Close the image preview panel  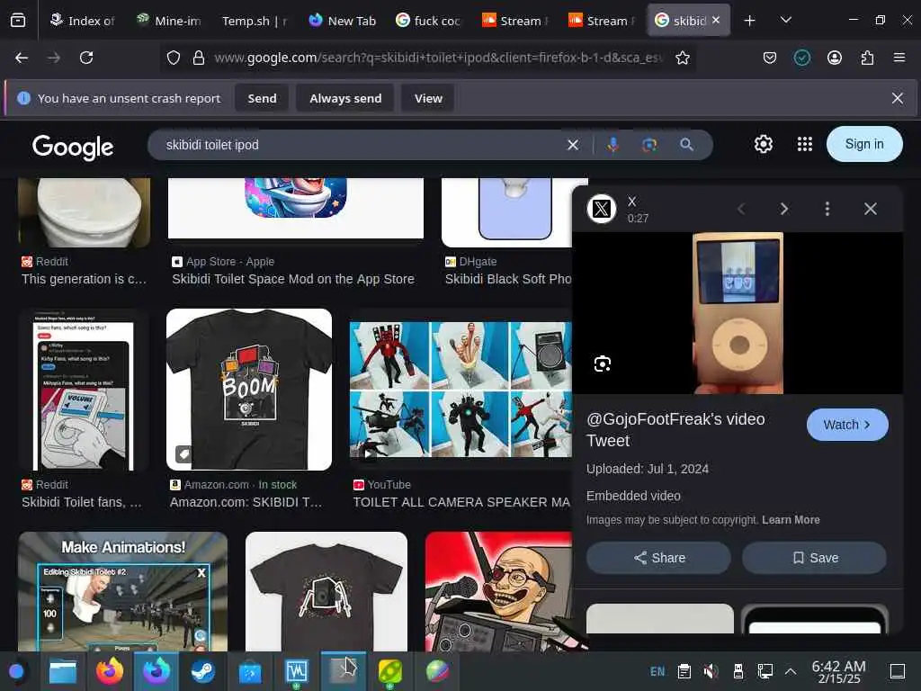pos(870,209)
